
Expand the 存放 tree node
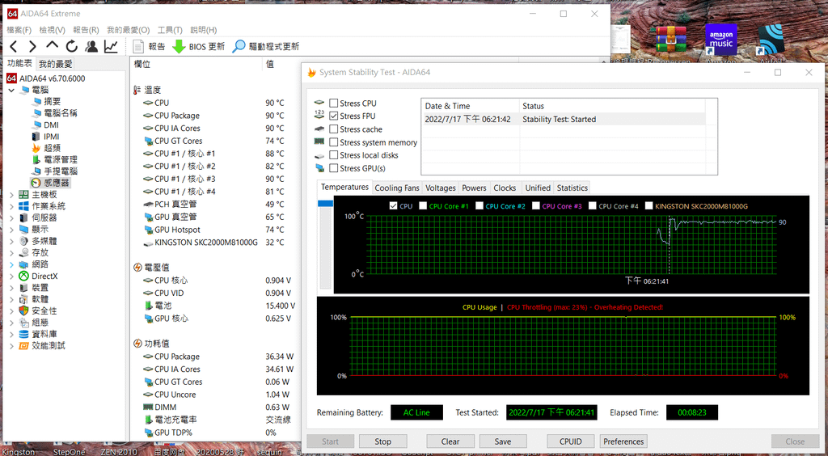coord(11,252)
